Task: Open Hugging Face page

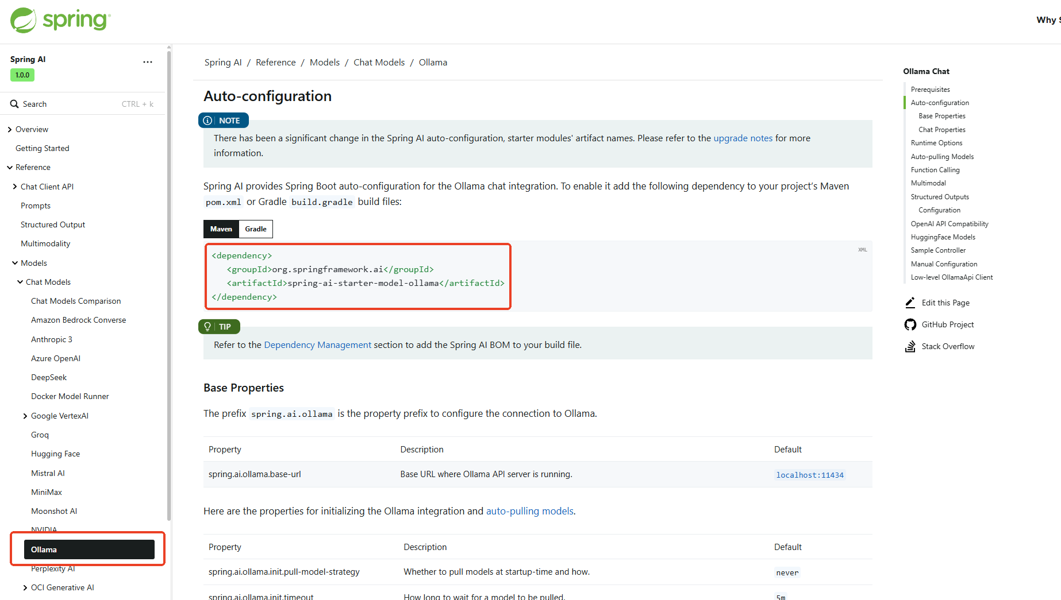Action: click(x=56, y=454)
